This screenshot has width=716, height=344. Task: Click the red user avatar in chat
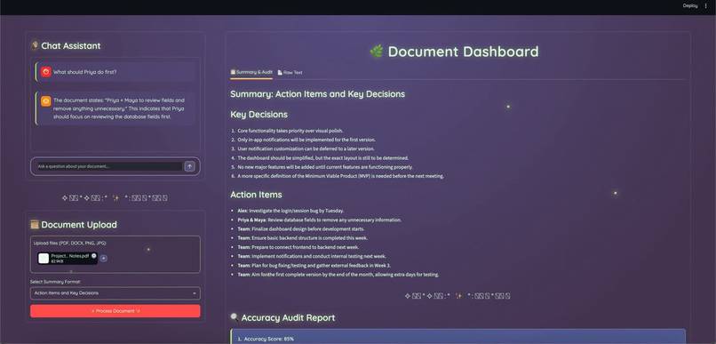pyautogui.click(x=45, y=72)
